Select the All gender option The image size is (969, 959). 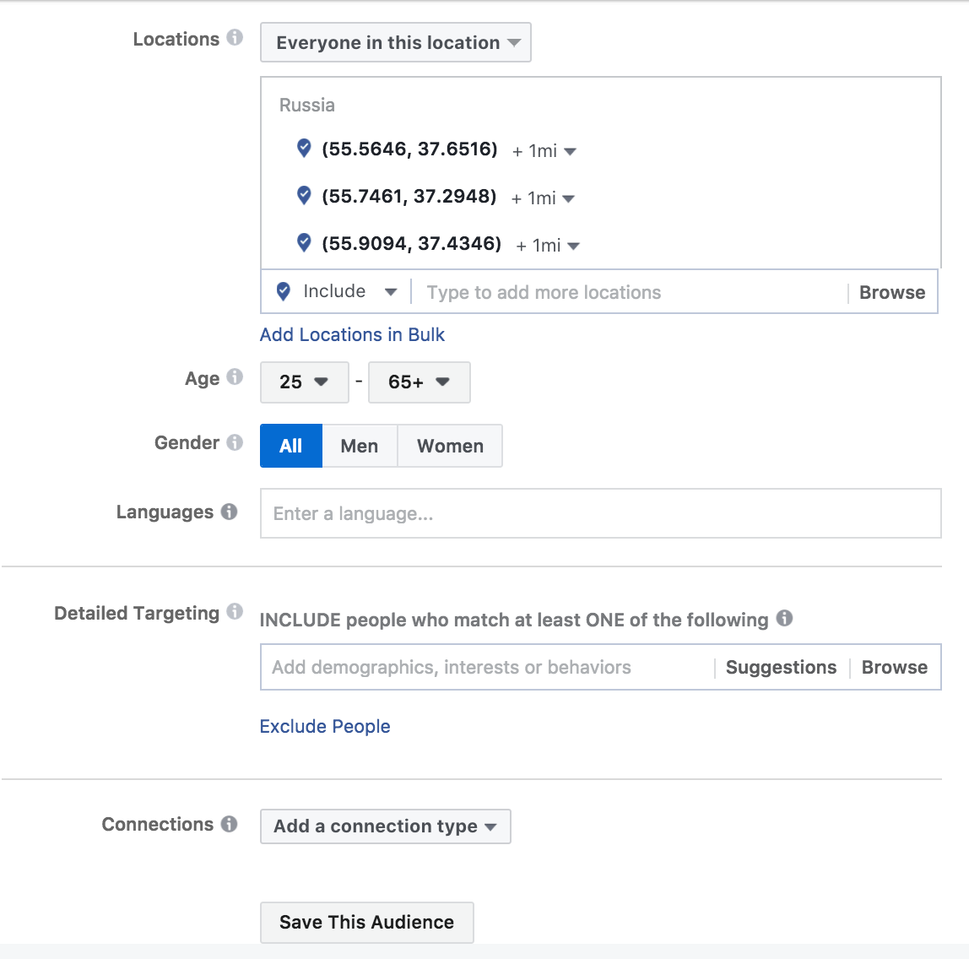[x=290, y=446]
